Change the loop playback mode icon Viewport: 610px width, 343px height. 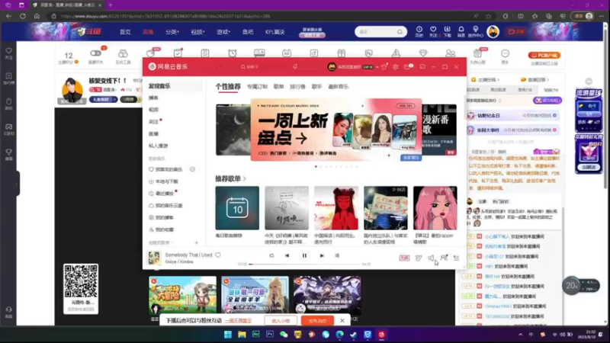pos(271,255)
